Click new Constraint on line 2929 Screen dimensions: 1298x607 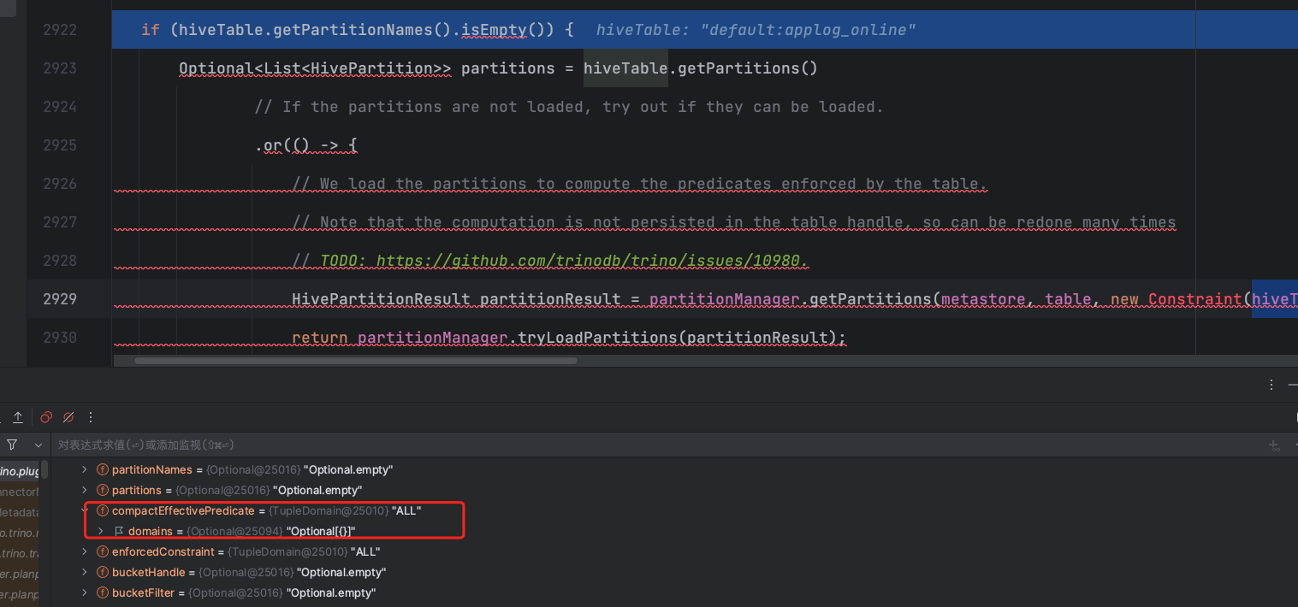[x=1176, y=298]
